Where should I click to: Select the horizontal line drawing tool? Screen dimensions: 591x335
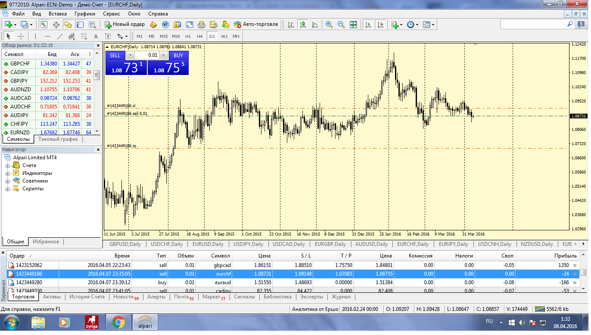48,37
